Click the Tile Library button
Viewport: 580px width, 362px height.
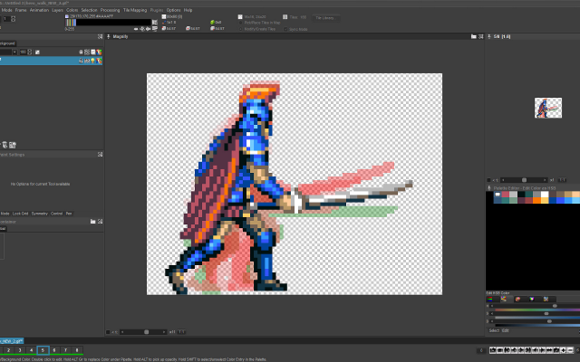(x=326, y=18)
